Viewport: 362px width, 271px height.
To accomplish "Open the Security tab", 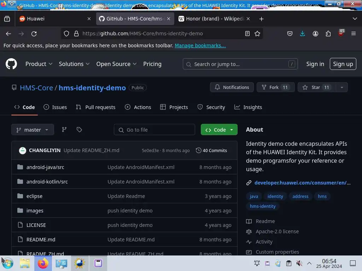I will pyautogui.click(x=211, y=107).
